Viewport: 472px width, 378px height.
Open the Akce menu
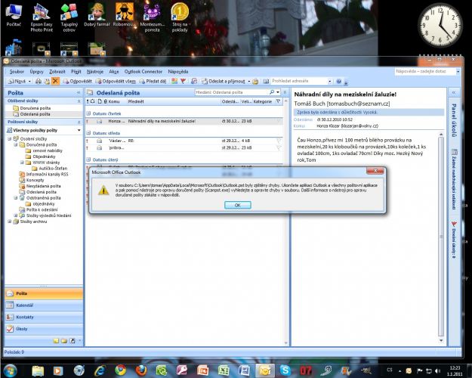click(x=114, y=71)
